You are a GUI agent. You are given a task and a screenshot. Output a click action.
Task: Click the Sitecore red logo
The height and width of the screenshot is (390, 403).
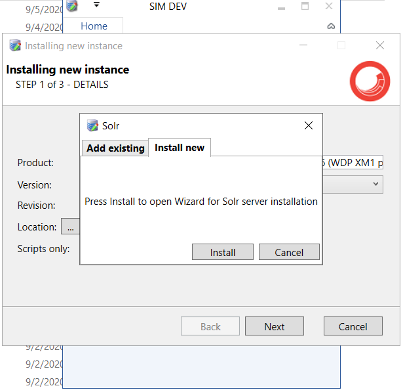pos(370,81)
